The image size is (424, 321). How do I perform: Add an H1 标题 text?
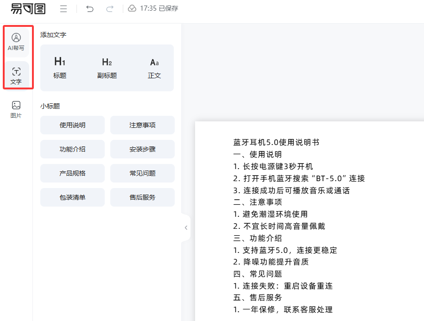60,68
